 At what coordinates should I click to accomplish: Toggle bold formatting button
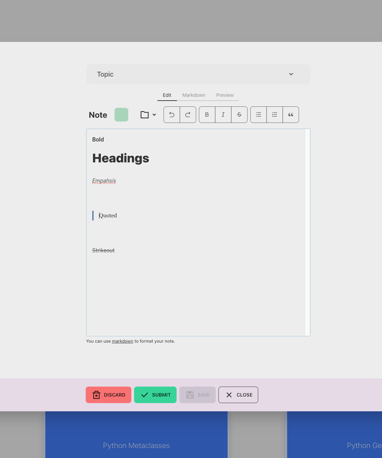pos(207,115)
